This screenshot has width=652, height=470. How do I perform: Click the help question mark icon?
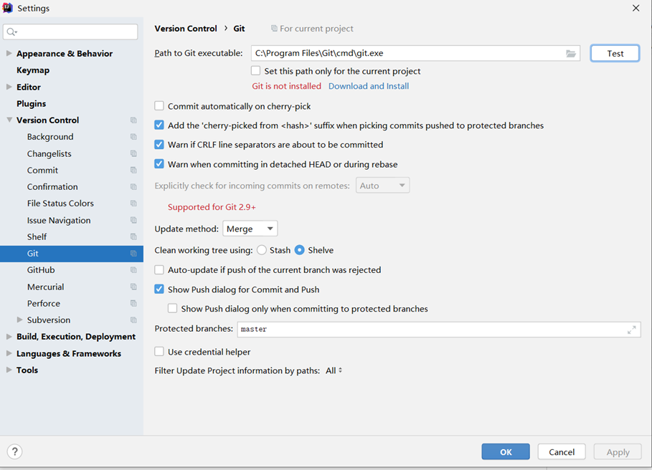[14, 451]
